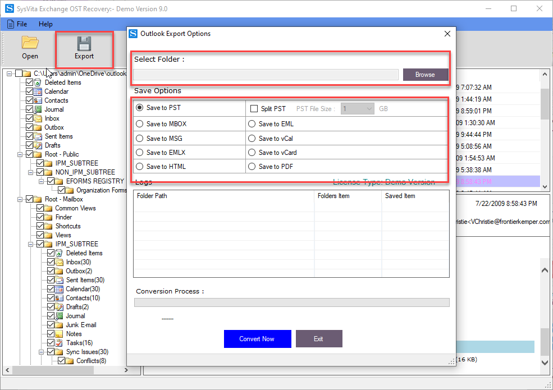This screenshot has width=553, height=390.
Task: Click the Select Folder path field
Action: pos(266,75)
